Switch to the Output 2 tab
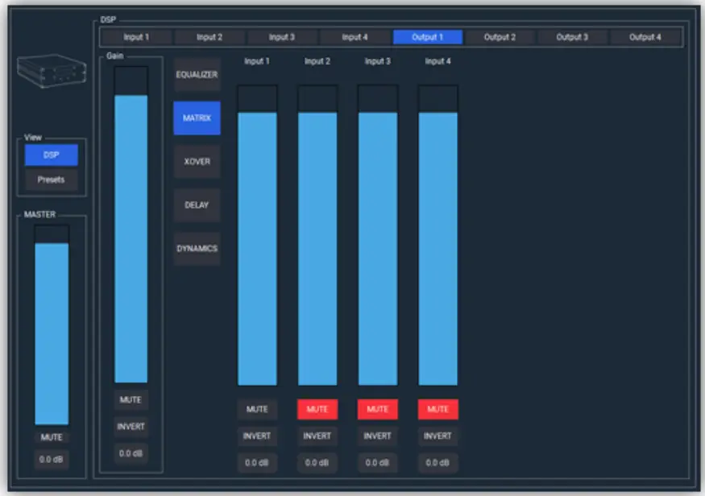 tap(501, 35)
